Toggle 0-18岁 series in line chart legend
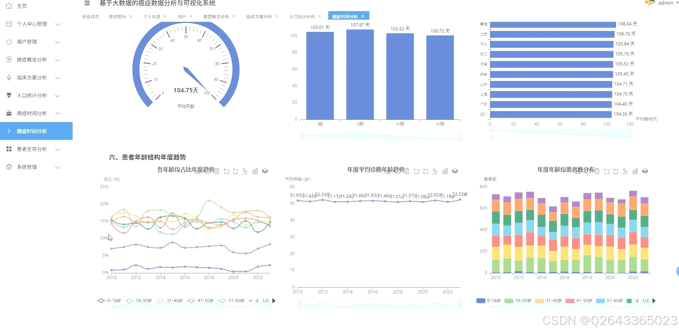The image size is (679, 332). coord(109,301)
